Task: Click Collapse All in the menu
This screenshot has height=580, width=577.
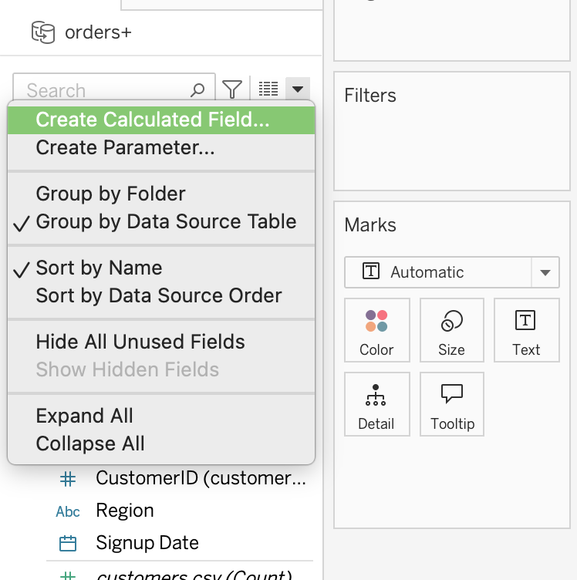Action: click(90, 443)
